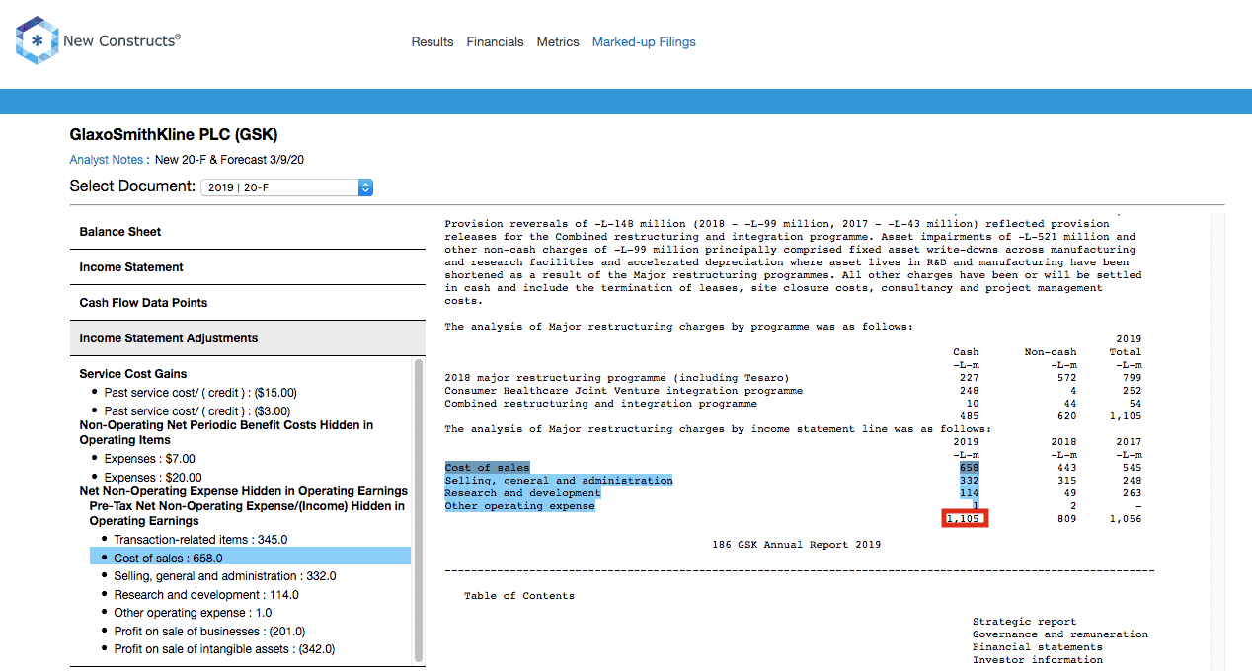This screenshot has width=1252, height=671.
Task: Click the adjustments list vertical scrollbar
Action: [419, 511]
